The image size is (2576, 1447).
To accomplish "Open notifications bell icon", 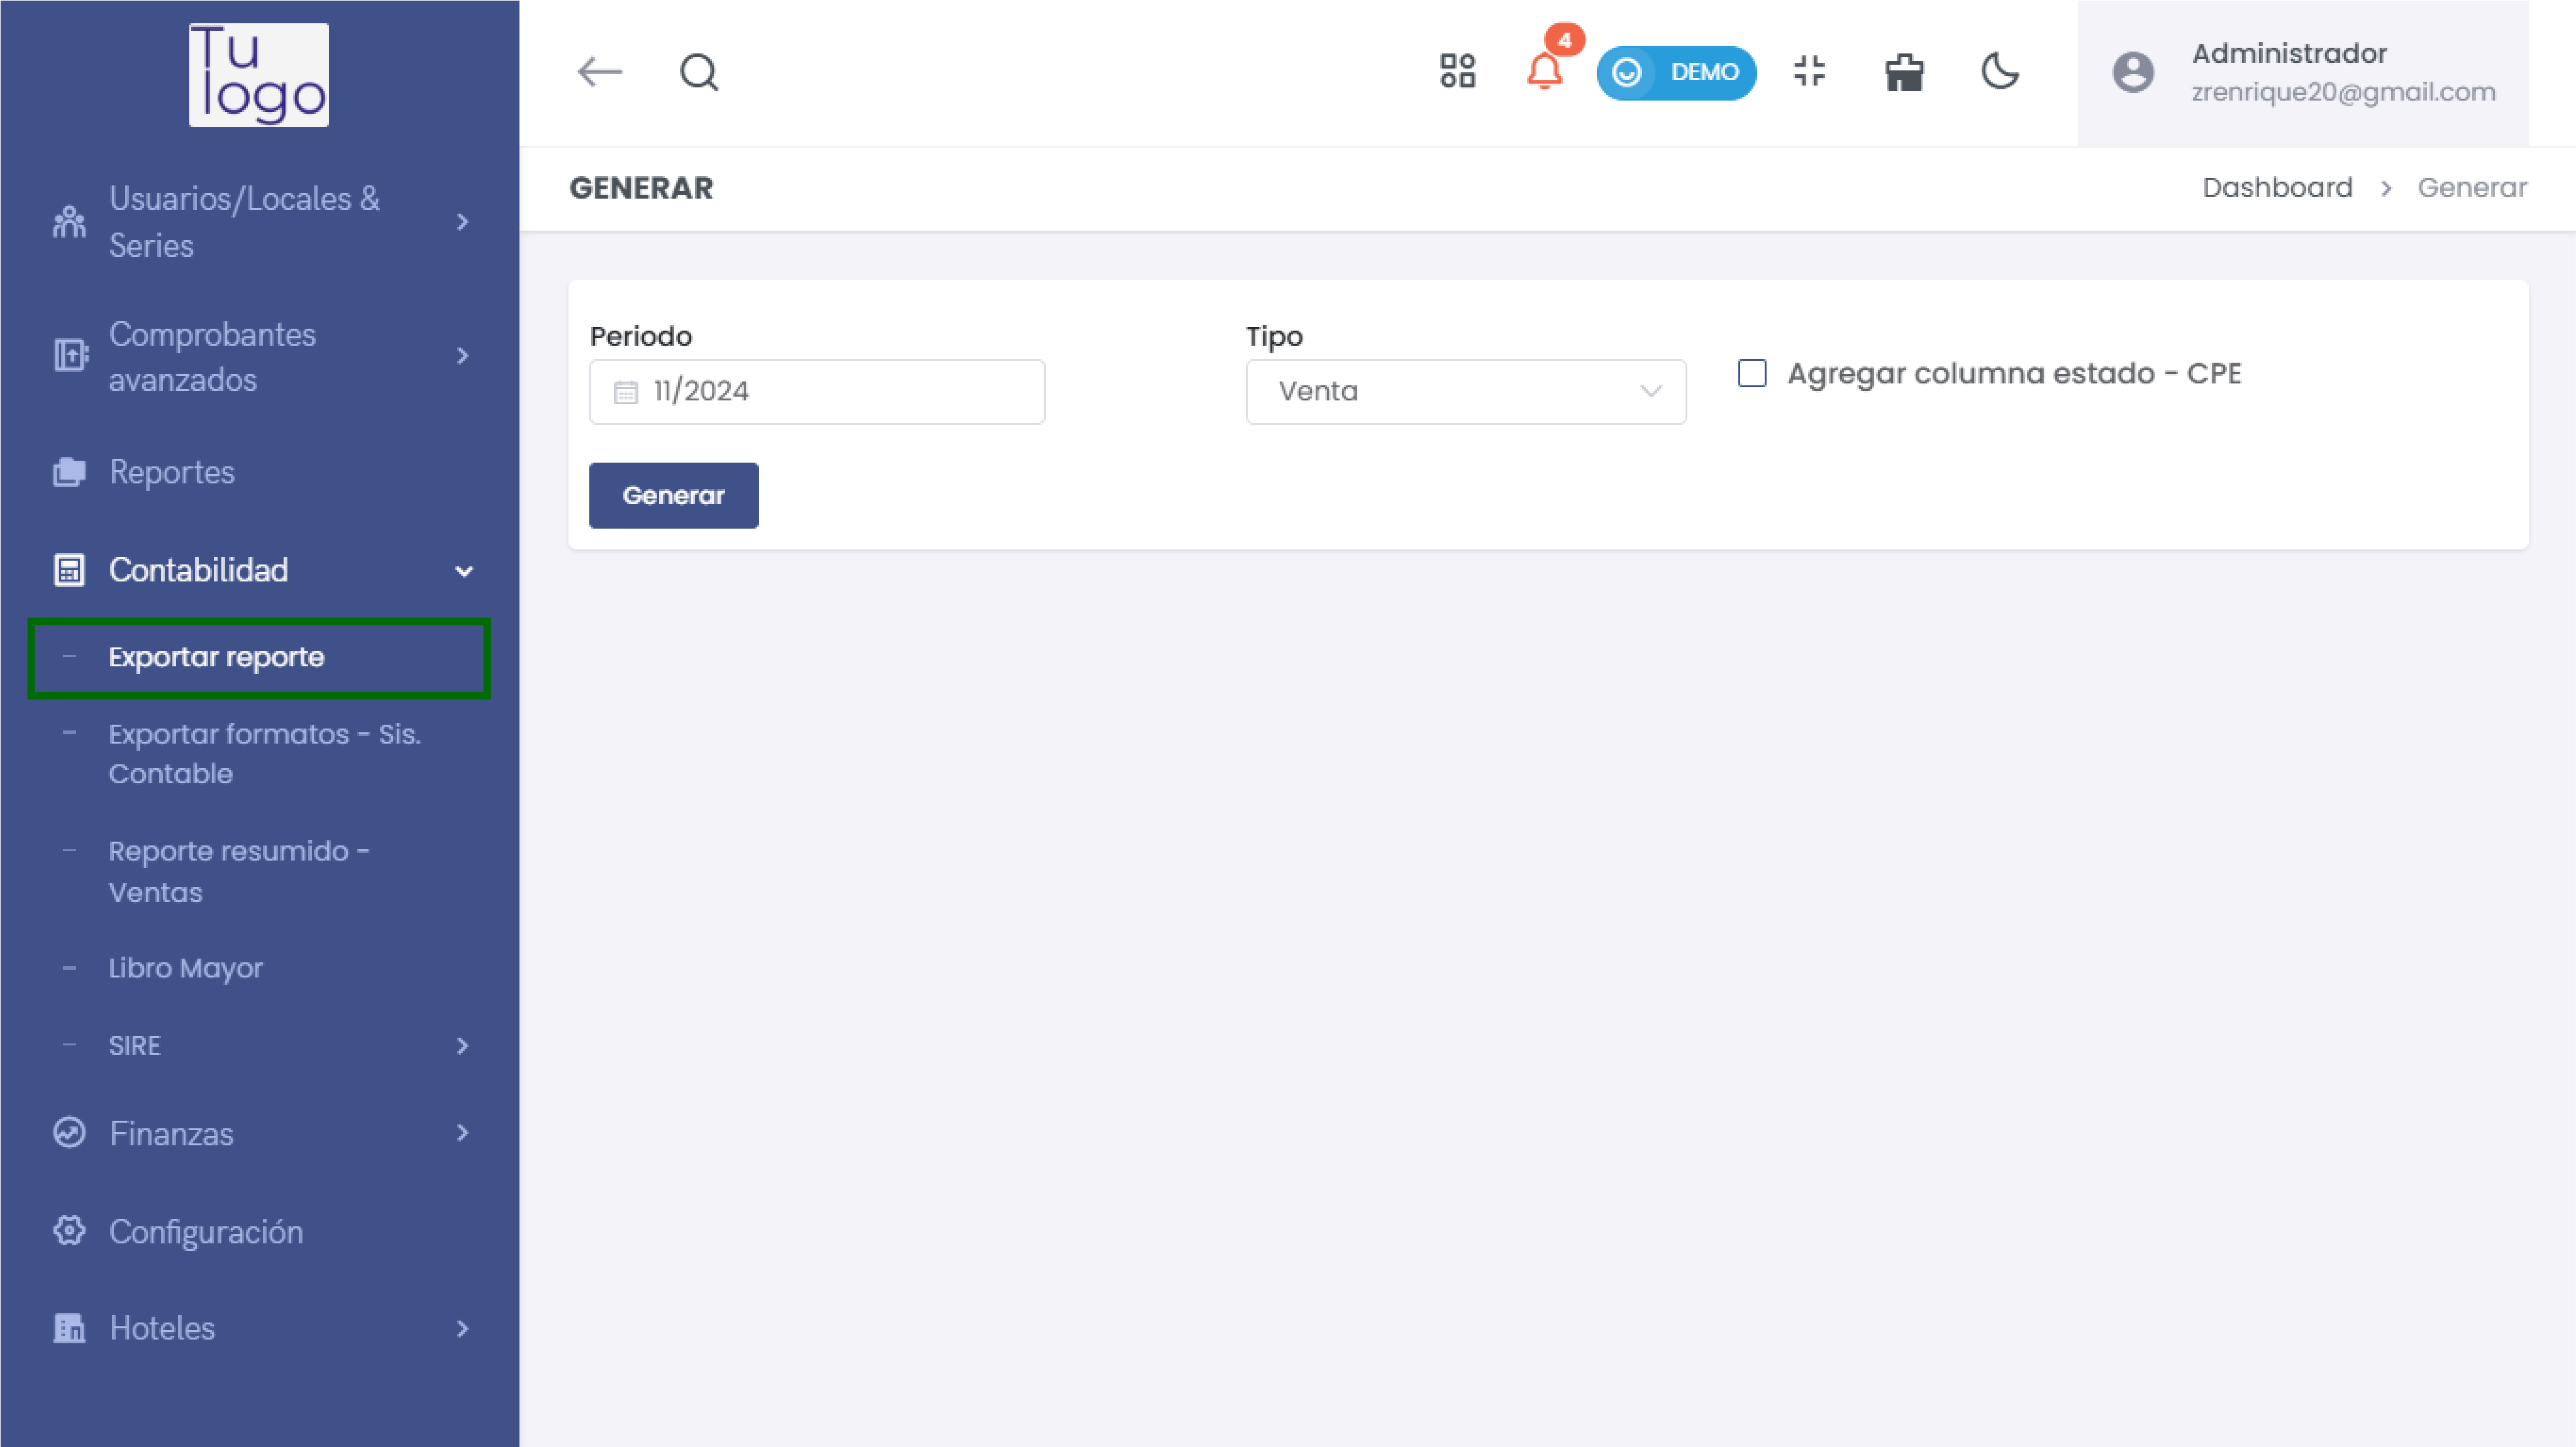I will click(1544, 72).
